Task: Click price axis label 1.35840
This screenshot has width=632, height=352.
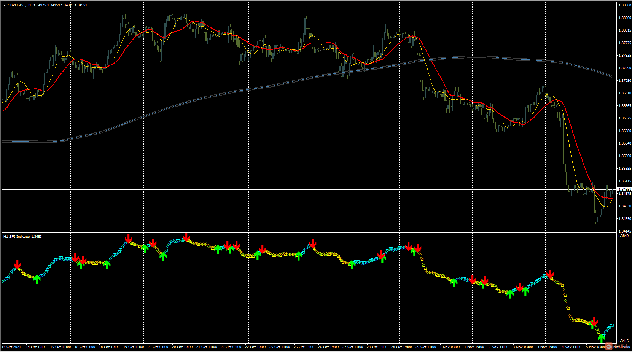Action: [625, 143]
